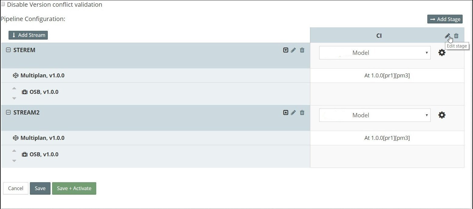The image size is (473, 209).
Task: Delete the STREAM2 stream
Action: [x=302, y=113]
